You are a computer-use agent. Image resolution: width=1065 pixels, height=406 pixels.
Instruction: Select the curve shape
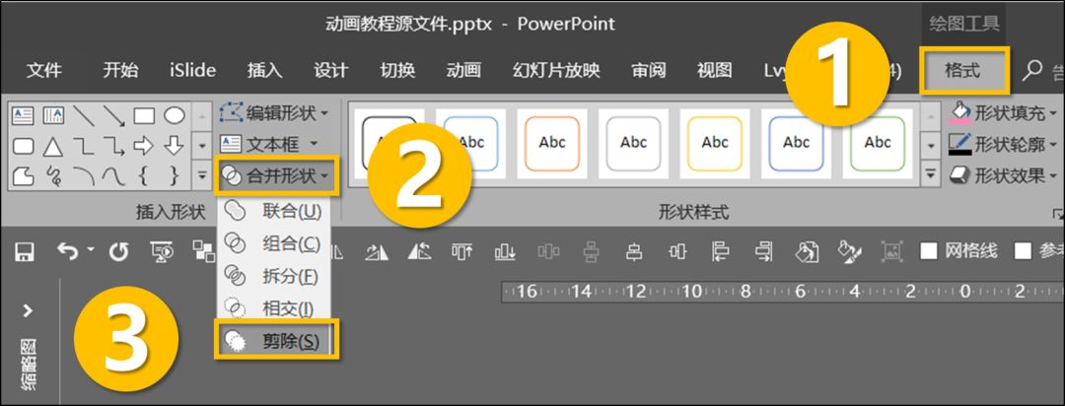tap(113, 175)
